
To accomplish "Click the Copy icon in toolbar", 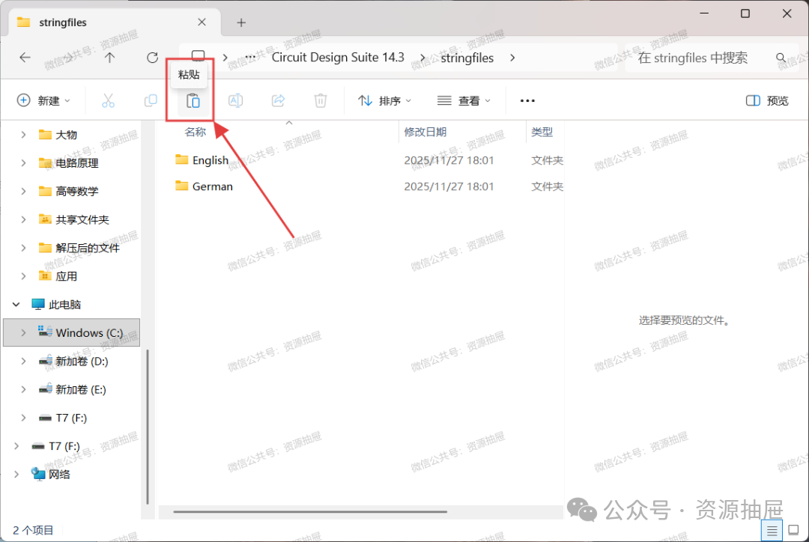I will point(151,100).
